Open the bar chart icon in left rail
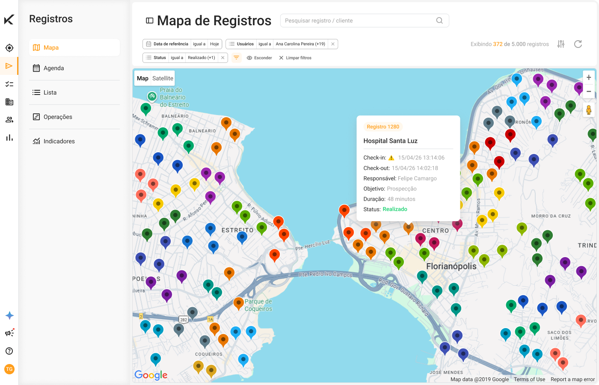599x385 pixels. (9, 138)
